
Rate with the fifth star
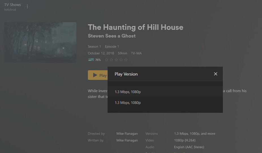click(x=126, y=59)
